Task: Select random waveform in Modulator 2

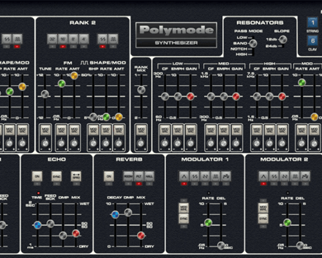Action: click(x=305, y=177)
